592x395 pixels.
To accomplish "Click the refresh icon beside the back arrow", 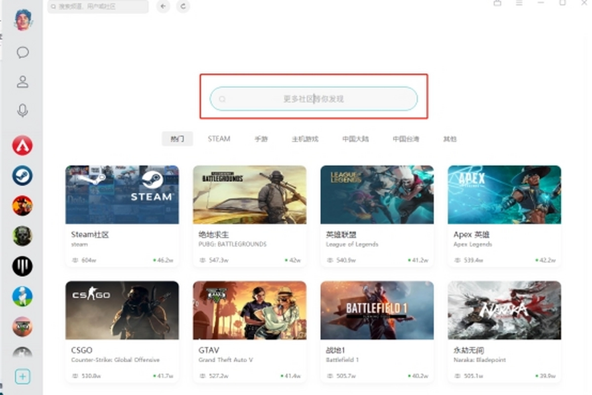I will 183,7.
